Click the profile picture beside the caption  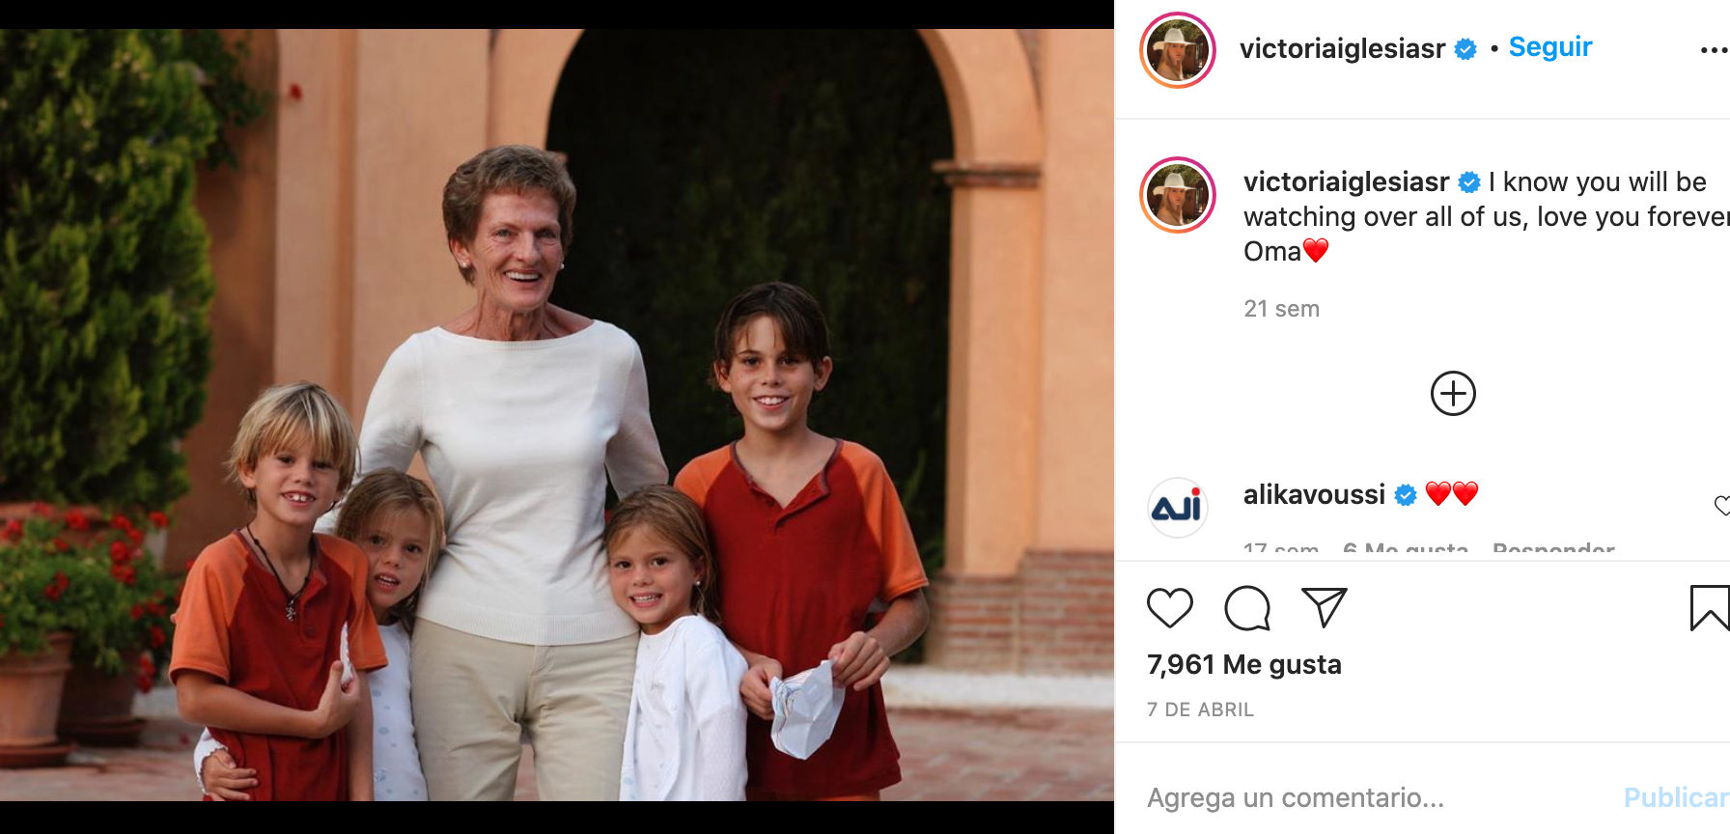(x=1178, y=195)
